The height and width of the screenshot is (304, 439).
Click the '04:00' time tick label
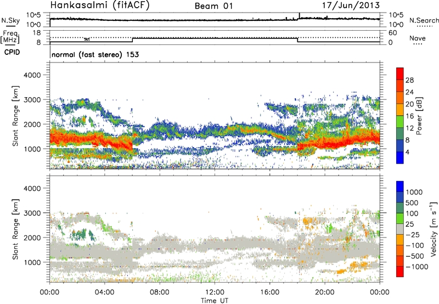tap(105, 292)
